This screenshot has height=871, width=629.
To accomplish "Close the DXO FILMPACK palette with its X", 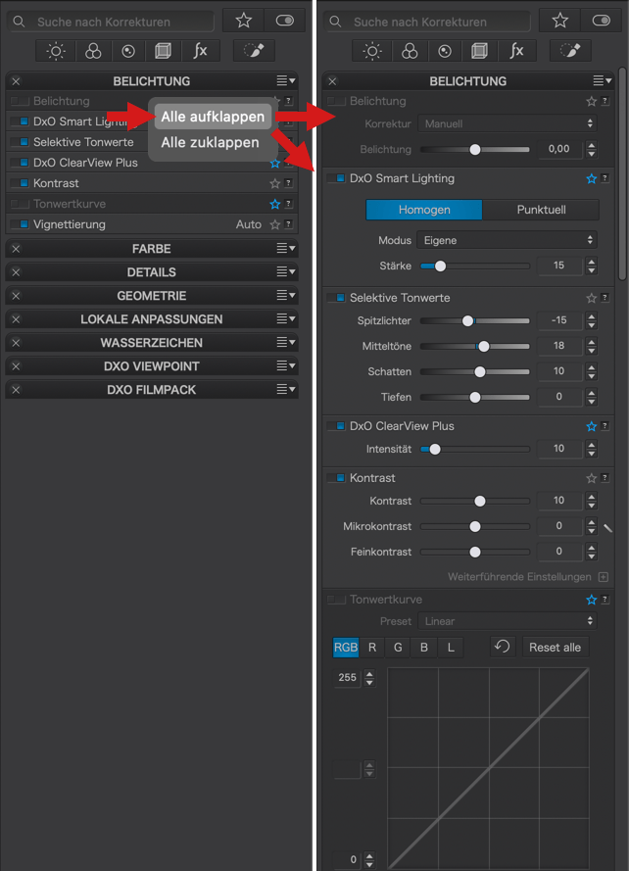I will [x=16, y=390].
